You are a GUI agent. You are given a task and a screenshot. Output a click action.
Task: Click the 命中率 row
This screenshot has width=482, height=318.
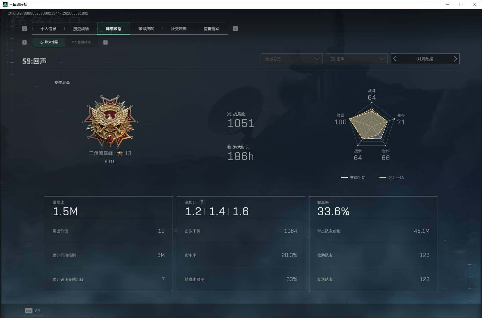[241, 255]
